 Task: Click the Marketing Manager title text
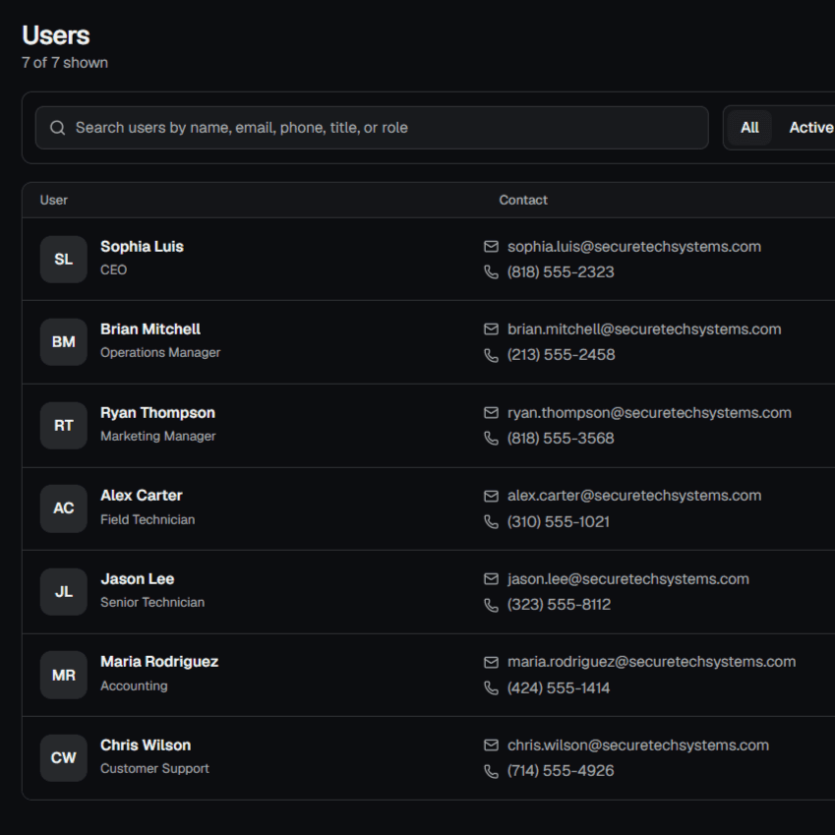coord(158,436)
